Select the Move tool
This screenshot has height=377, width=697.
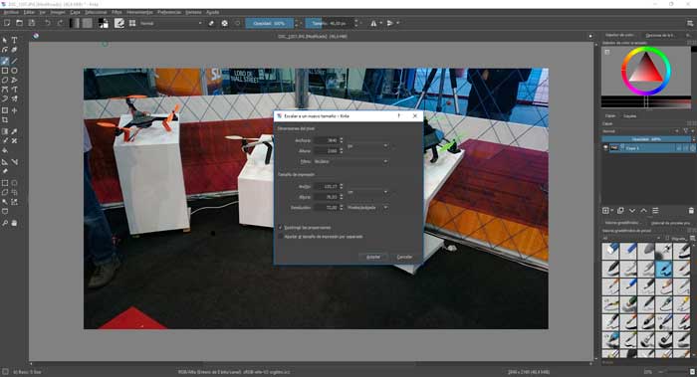pyautogui.click(x=14, y=110)
